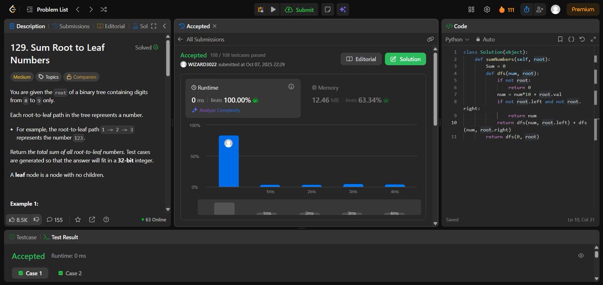The image size is (603, 285).
Task: Click the Medium difficulty tag
Action: (x=22, y=77)
